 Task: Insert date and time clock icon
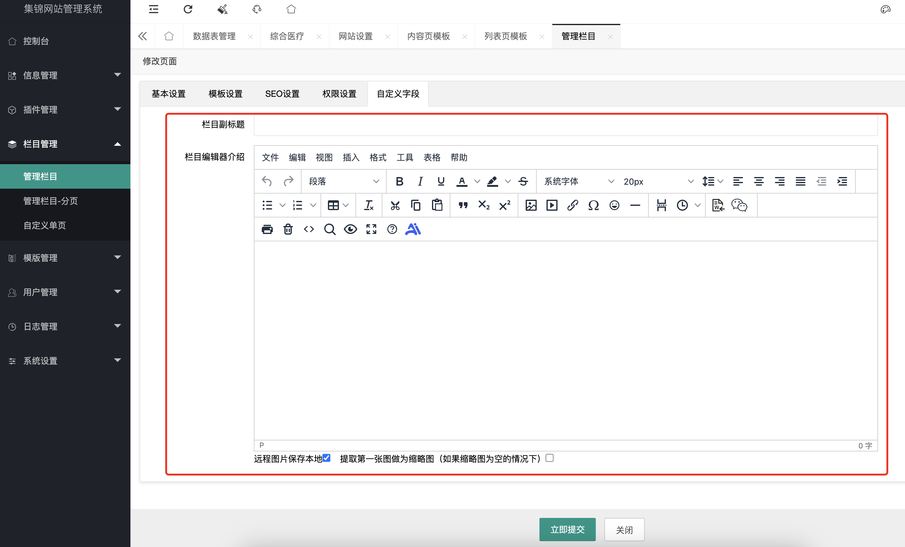pos(682,205)
